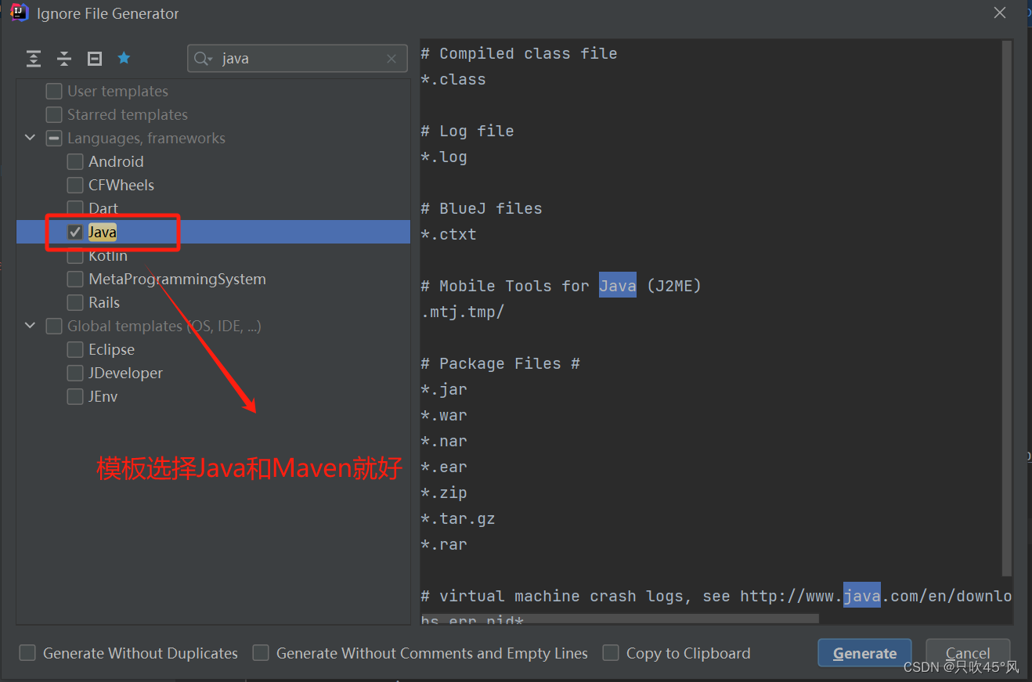Click the Expand All toolbar icon

[x=34, y=59]
